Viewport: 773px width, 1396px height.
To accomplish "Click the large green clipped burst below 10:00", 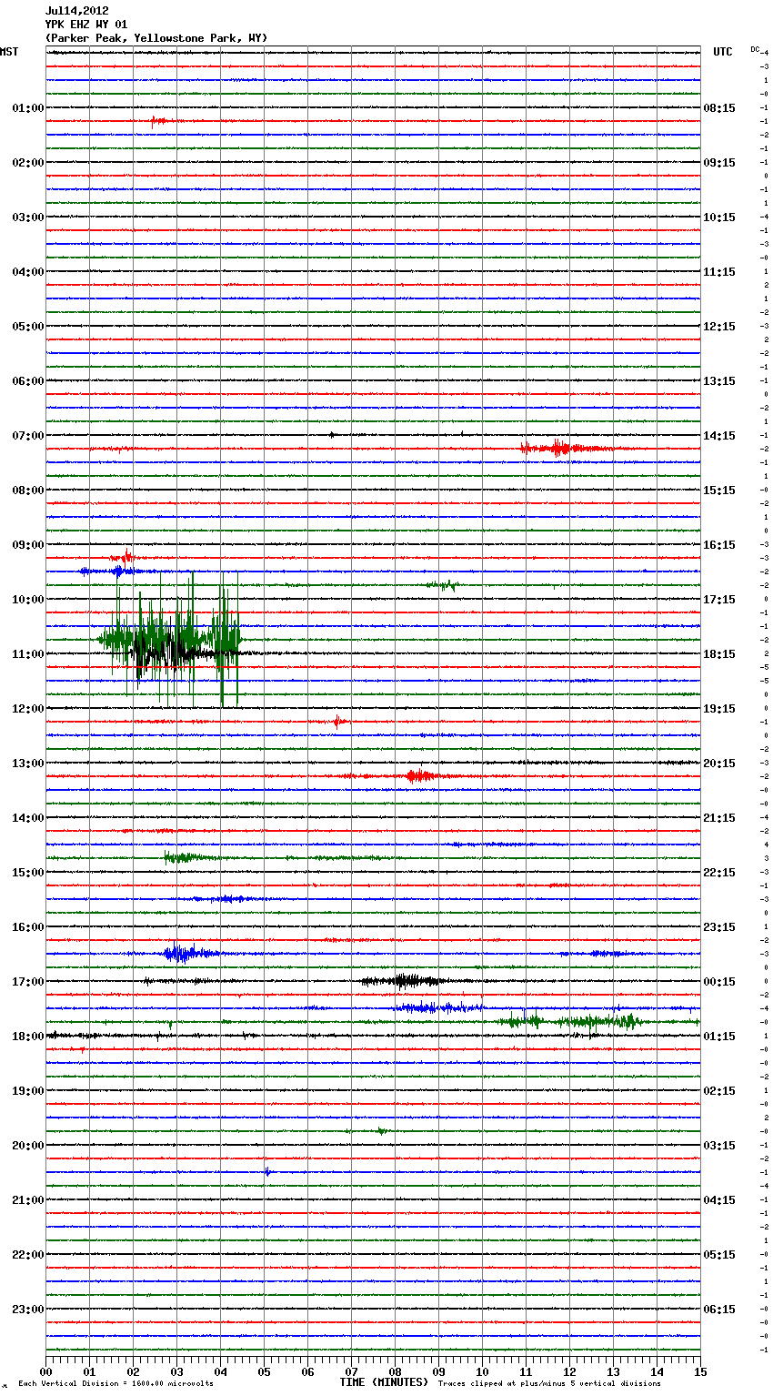I will 170,639.
